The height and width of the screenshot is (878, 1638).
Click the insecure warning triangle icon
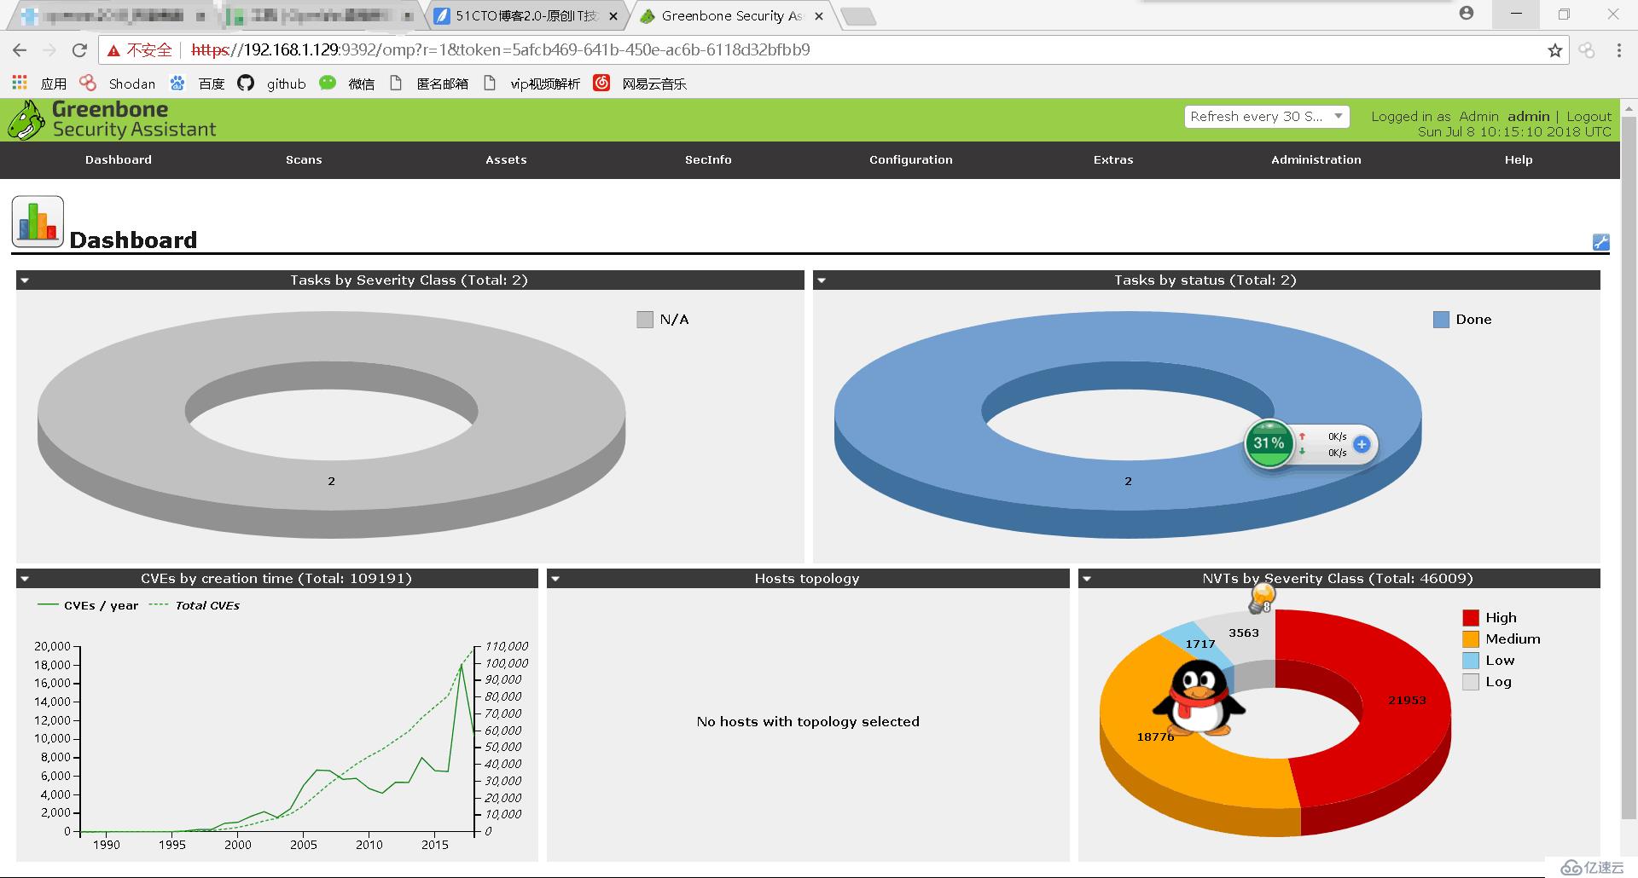click(113, 51)
